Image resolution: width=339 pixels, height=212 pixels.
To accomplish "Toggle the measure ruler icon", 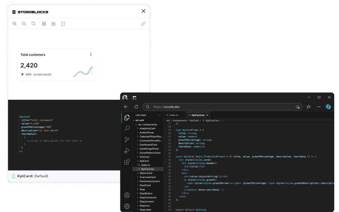I will pyautogui.click(x=53, y=24).
